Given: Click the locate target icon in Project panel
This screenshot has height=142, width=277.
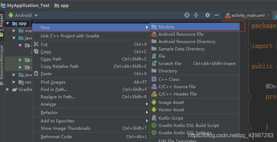Looking at the screenshot, I should pos(187,15).
